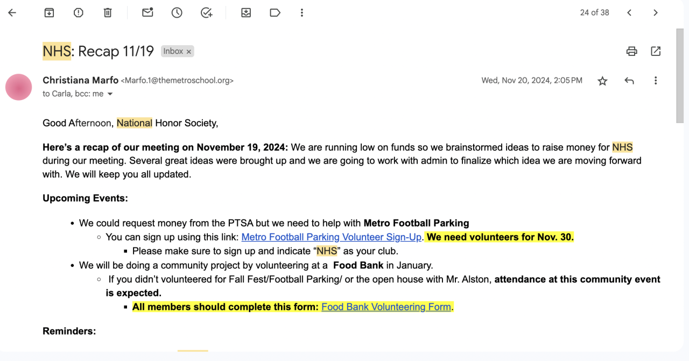Screen dimensions: 689x361
Task: Star this message from Christiana Marfo
Action: click(602, 81)
